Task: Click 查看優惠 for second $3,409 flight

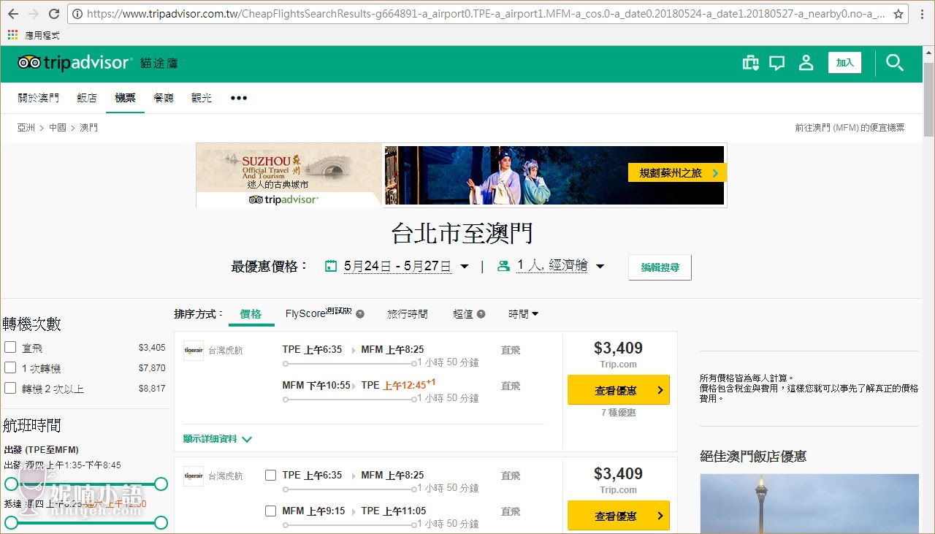Action: point(619,516)
